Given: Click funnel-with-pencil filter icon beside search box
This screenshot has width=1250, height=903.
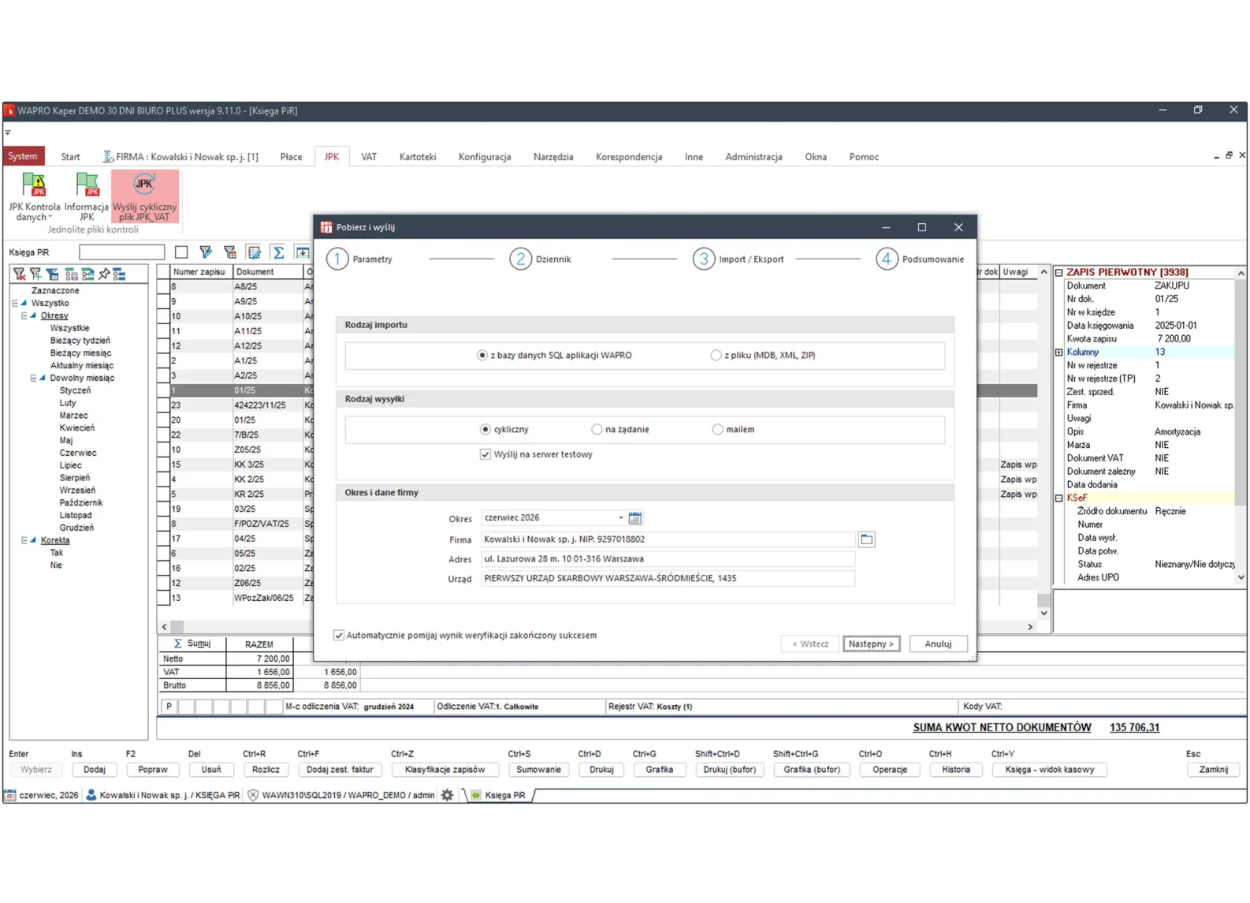Looking at the screenshot, I should click(x=206, y=252).
